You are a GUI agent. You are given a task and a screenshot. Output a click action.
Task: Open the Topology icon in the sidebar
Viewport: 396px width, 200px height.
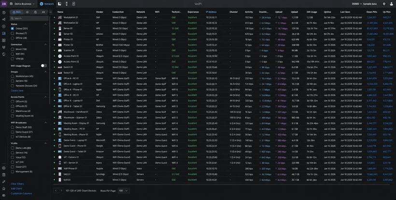pyautogui.click(x=4, y=19)
